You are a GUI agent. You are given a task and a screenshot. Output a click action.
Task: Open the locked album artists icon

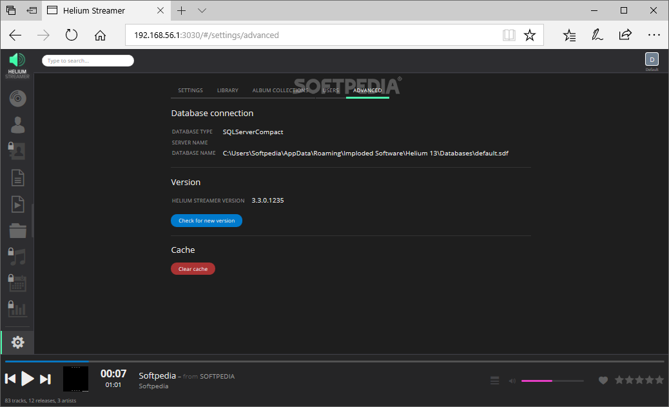(17, 151)
